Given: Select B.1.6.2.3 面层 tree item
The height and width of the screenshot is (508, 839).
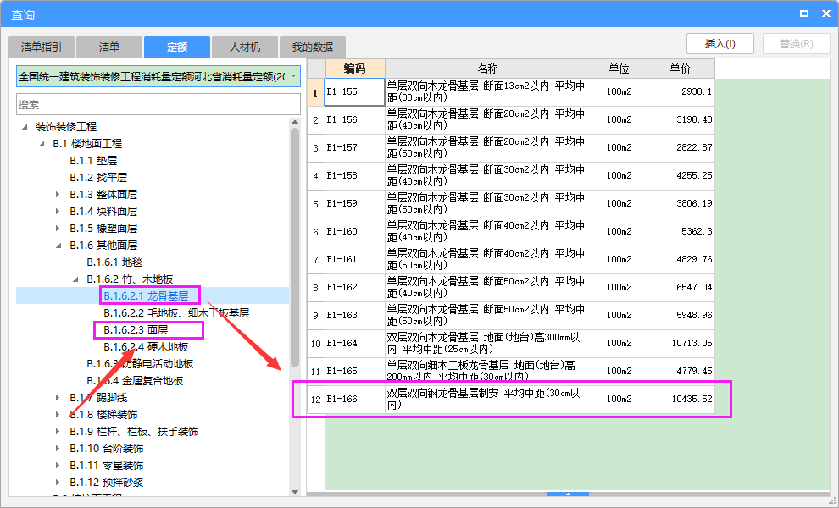Looking at the screenshot, I should (136, 330).
